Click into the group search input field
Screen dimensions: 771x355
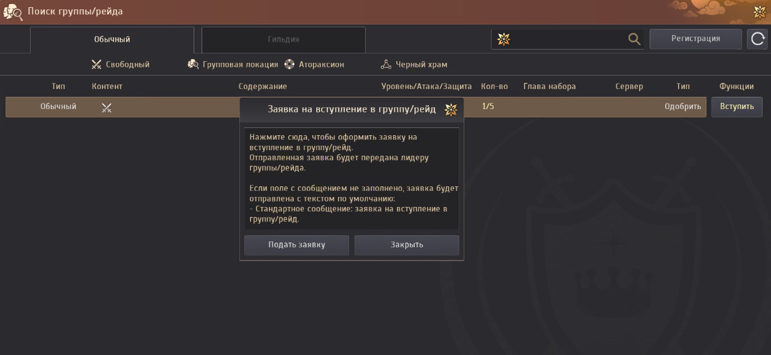pyautogui.click(x=568, y=39)
